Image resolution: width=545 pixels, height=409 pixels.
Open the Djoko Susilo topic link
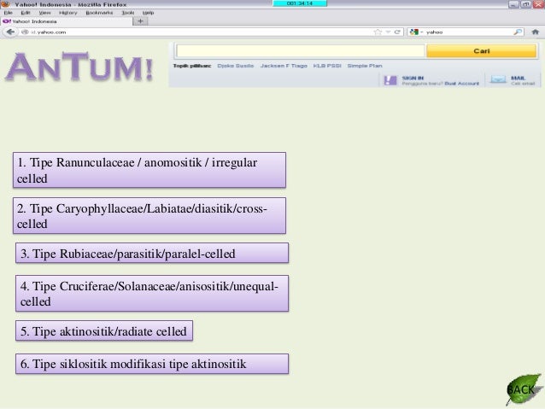coord(235,66)
